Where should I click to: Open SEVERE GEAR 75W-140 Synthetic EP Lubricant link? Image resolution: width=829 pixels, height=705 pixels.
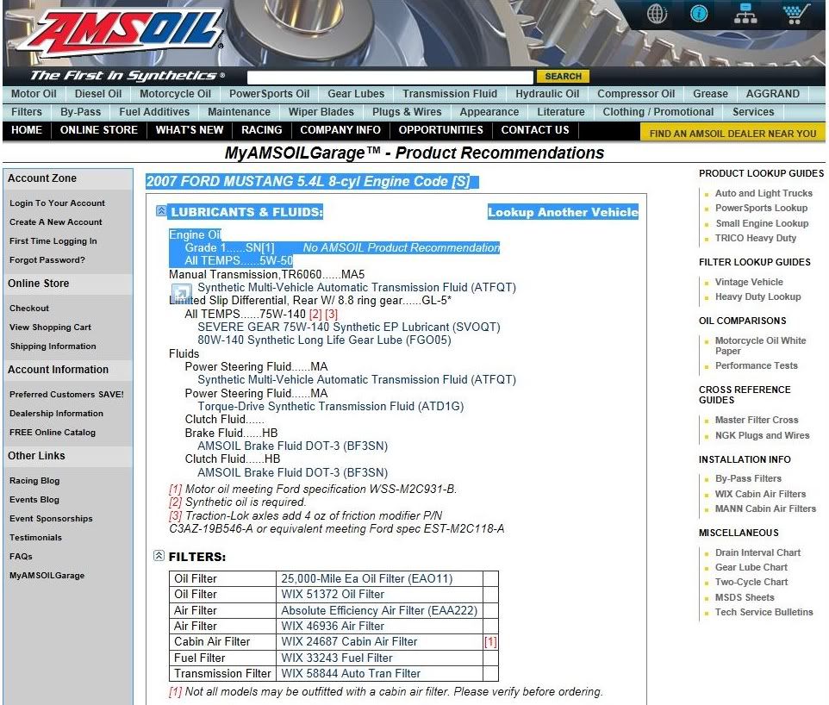(349, 327)
